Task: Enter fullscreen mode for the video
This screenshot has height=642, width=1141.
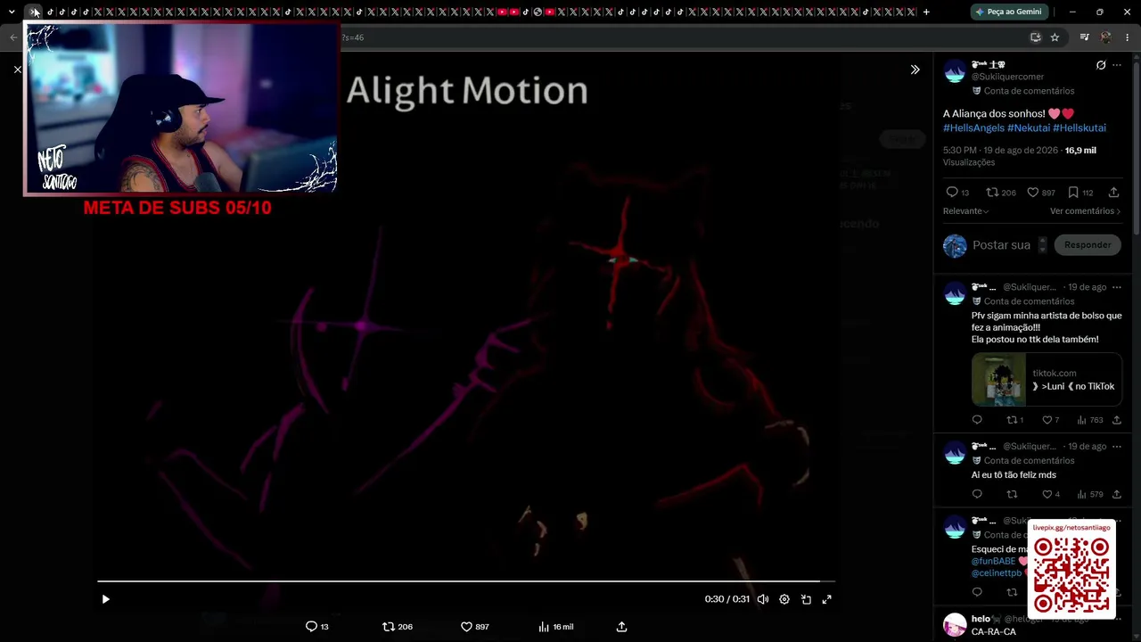Action: (827, 599)
